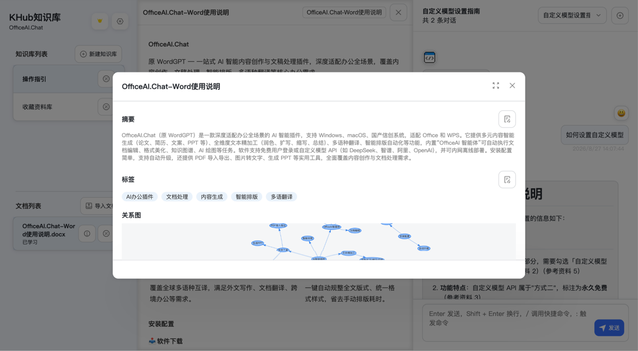Click the crown premium icon in the KHub header

click(100, 21)
